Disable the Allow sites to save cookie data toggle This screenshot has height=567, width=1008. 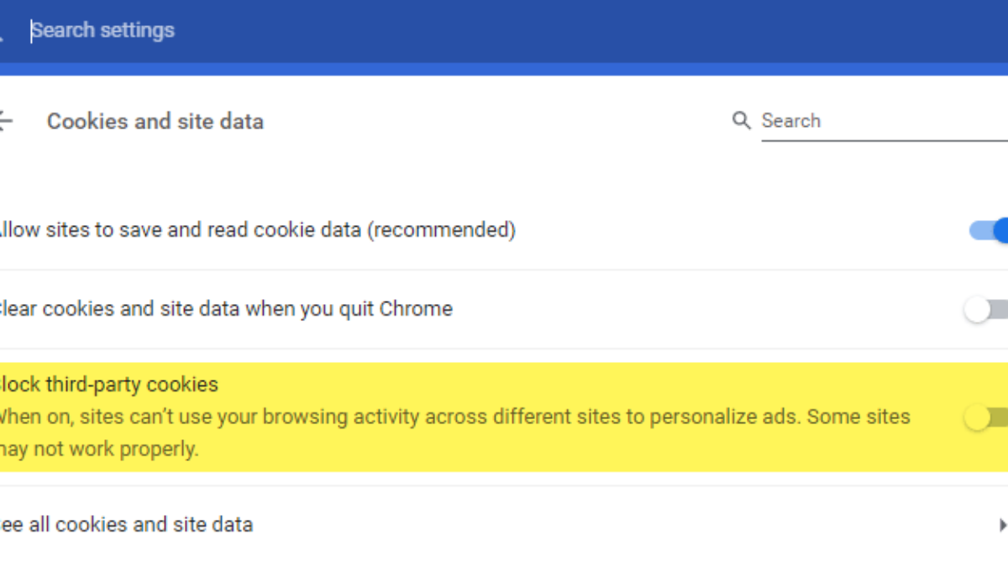990,230
